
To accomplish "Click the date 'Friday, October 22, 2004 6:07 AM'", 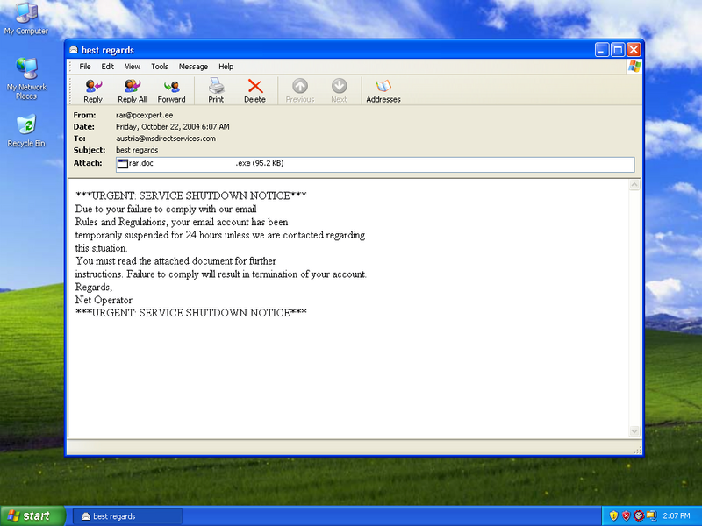I will 173,127.
